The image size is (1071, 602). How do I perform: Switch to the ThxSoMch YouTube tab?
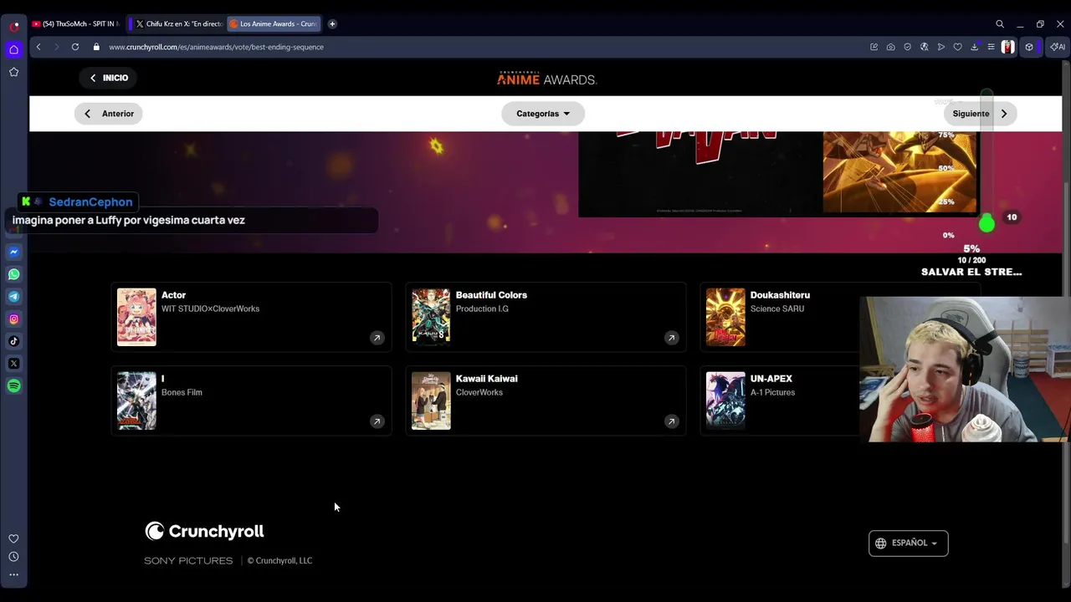click(76, 24)
